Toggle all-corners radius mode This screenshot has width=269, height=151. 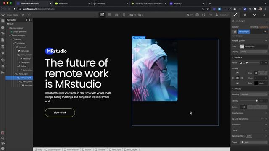click(x=241, y=63)
